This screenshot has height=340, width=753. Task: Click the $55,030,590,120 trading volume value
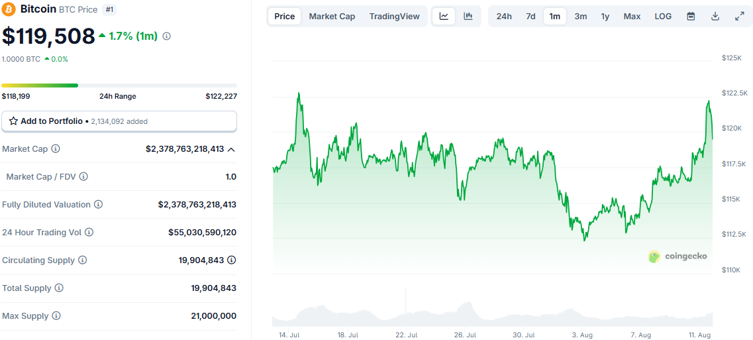tap(202, 232)
